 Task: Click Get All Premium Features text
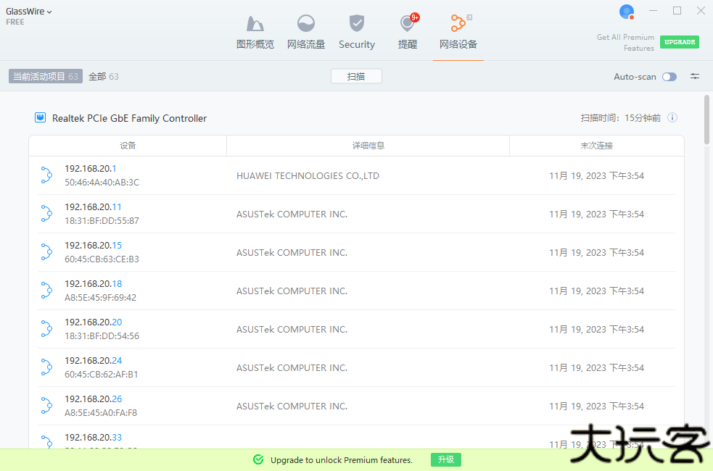coord(626,43)
